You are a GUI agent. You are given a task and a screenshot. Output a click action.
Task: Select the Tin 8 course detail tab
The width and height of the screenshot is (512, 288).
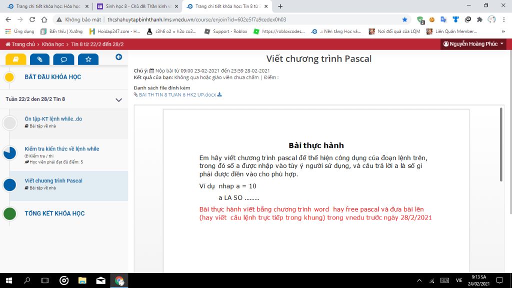(226, 6)
